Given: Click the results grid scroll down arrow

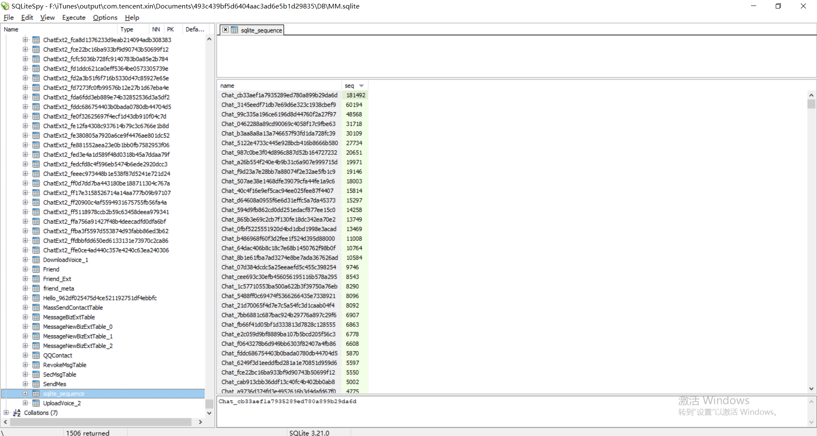Looking at the screenshot, I should 811,389.
